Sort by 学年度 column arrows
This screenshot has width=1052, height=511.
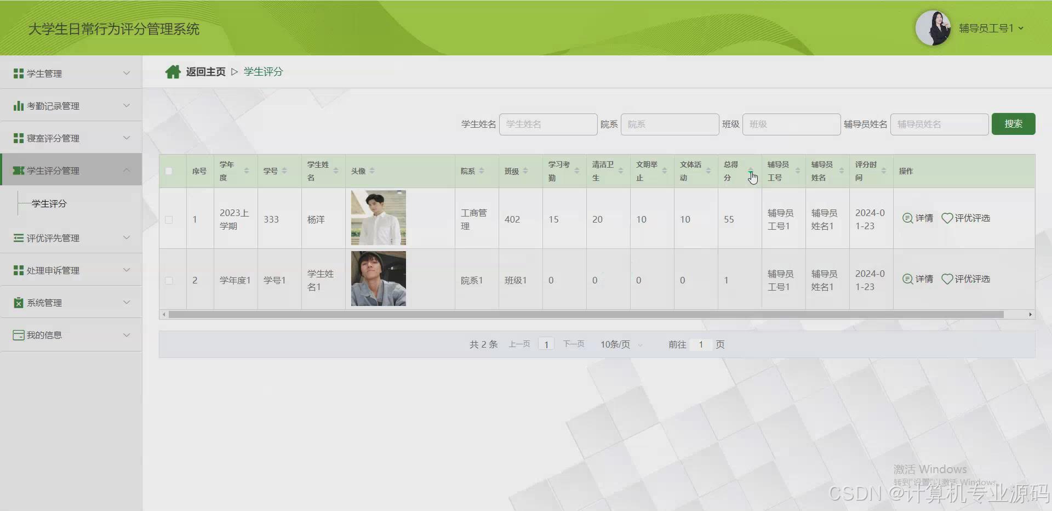[x=247, y=171]
